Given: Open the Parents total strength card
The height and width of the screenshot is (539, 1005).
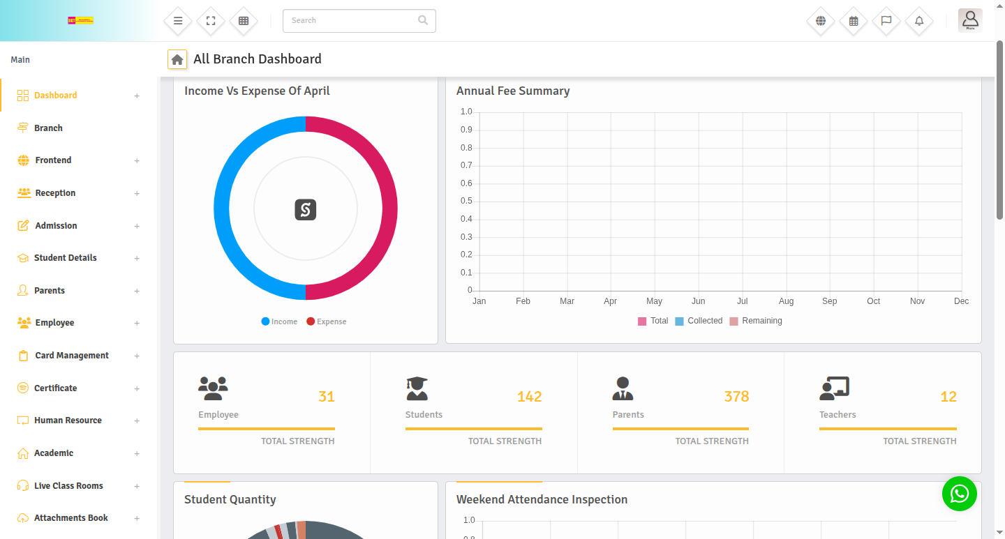Looking at the screenshot, I should point(680,413).
